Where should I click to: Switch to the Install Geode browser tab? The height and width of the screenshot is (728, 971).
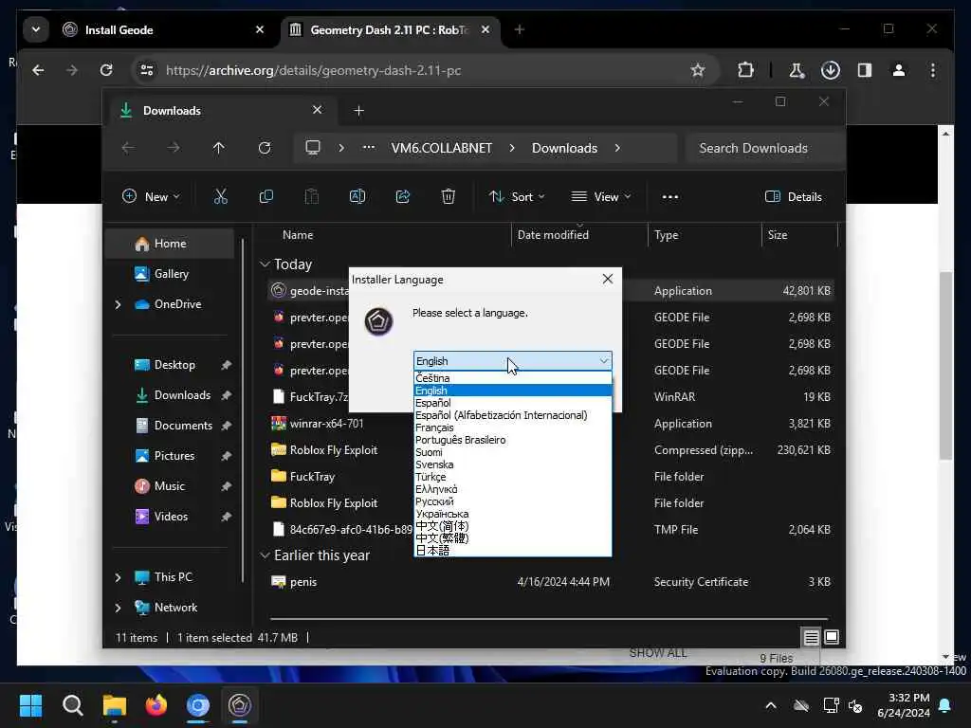click(x=164, y=29)
